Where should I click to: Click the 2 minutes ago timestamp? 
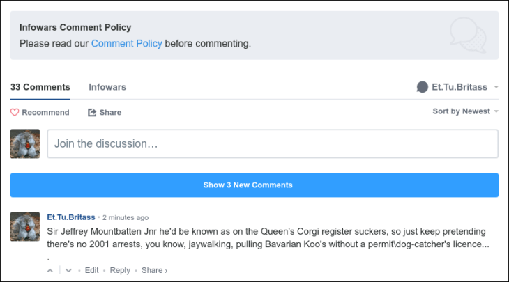pos(126,217)
